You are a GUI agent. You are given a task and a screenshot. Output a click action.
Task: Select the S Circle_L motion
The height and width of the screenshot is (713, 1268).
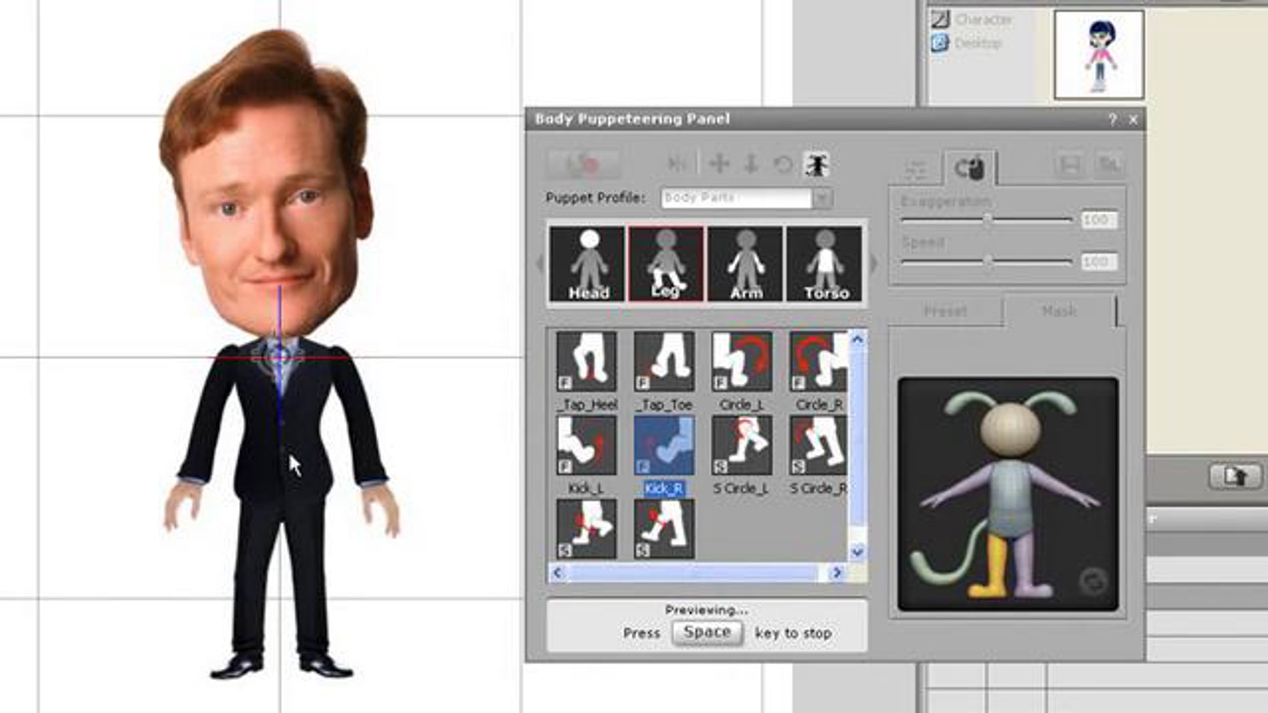(x=742, y=445)
